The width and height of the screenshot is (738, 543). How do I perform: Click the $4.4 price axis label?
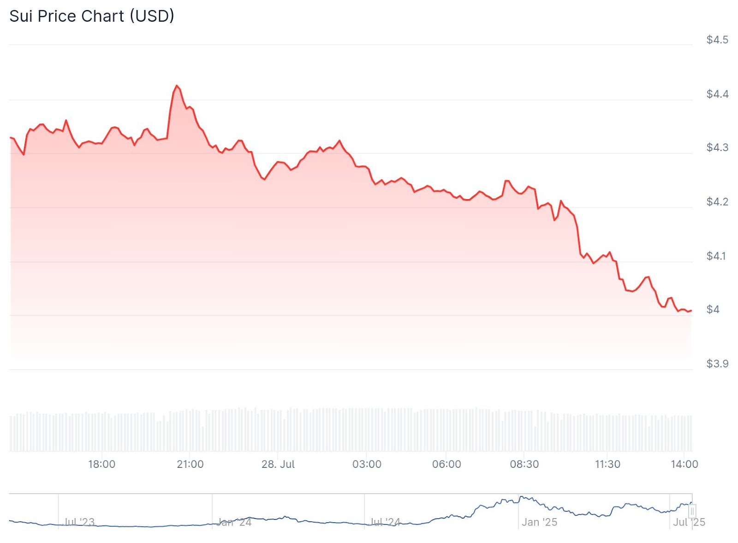[x=717, y=94]
